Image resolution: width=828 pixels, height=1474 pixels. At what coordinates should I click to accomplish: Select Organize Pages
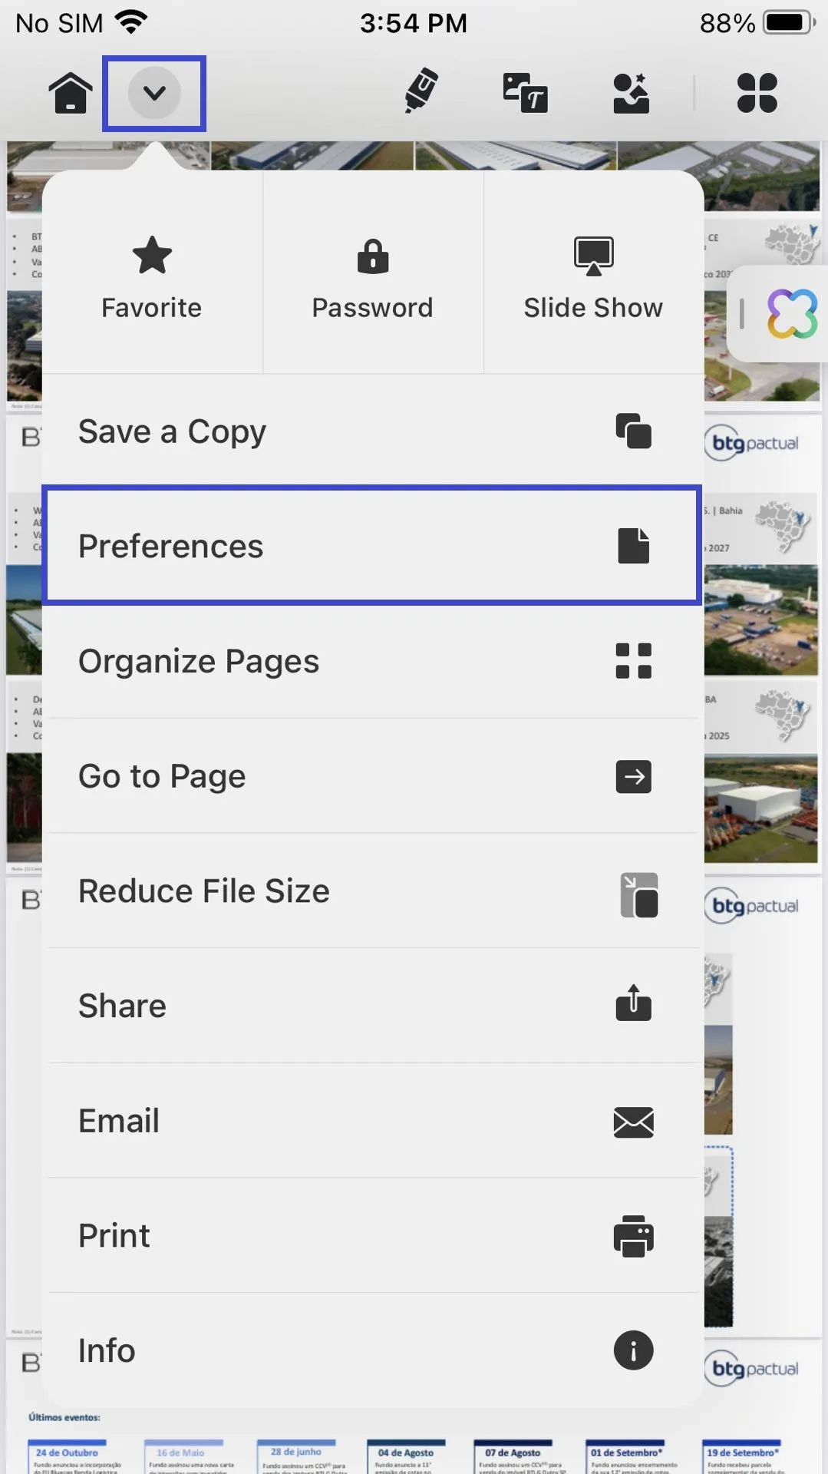click(373, 661)
